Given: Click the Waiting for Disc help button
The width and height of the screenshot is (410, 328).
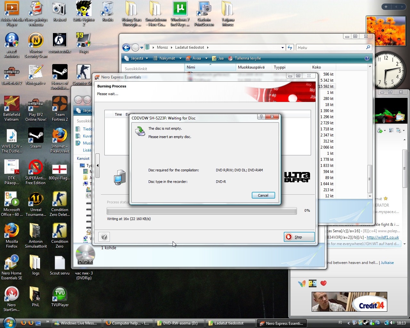Looking at the screenshot, I should point(261,117).
